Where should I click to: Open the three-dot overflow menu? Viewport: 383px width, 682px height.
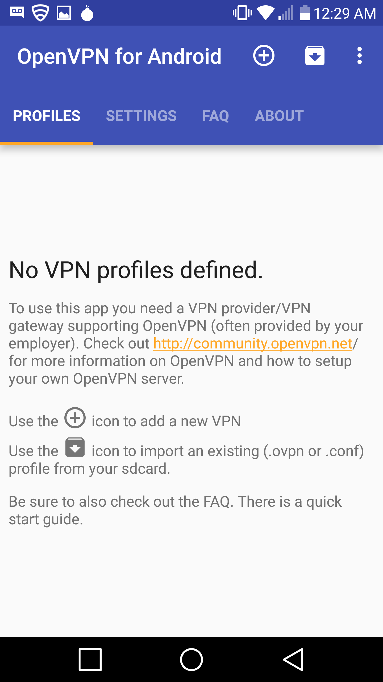point(359,56)
